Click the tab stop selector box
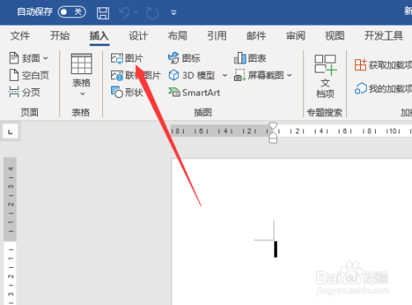The image size is (412, 305). click(11, 132)
